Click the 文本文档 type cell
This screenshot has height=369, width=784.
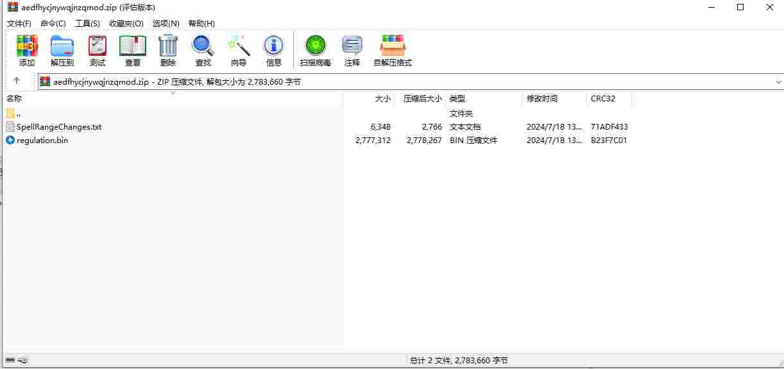pyautogui.click(x=465, y=127)
